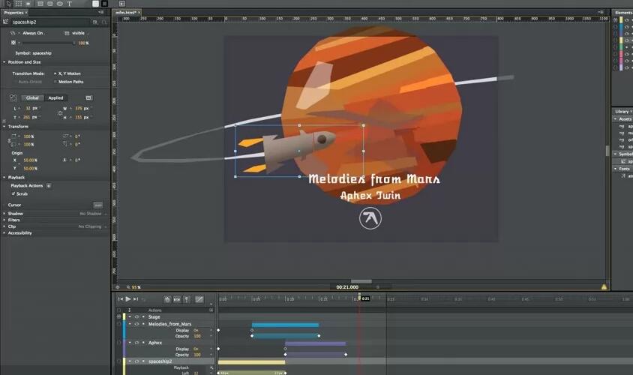Screen dimensions: 633x375
Task: Collapse the Transform section
Action: (x=4, y=126)
